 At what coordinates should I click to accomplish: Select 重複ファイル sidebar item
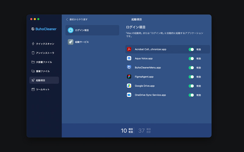44,71
